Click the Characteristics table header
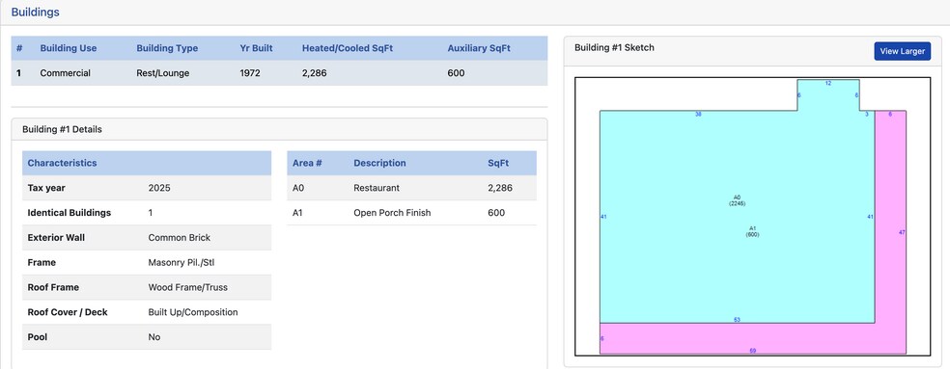The width and height of the screenshot is (950, 369). pyautogui.click(x=147, y=163)
